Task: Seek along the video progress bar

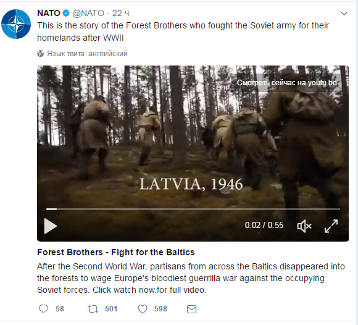Action: point(193,209)
